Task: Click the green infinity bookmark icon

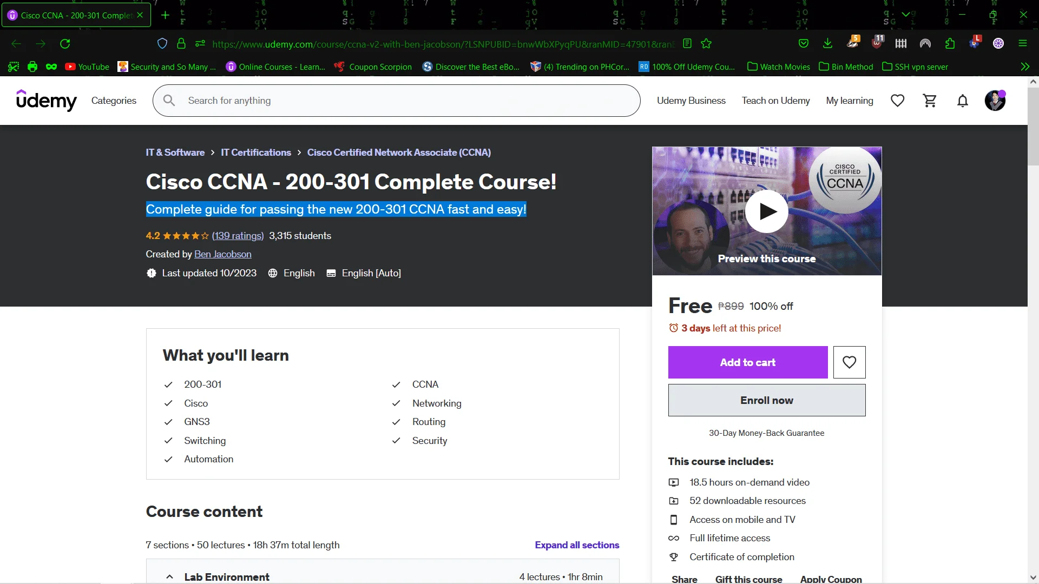Action: pyautogui.click(x=51, y=67)
